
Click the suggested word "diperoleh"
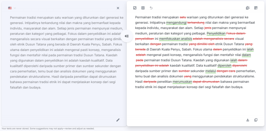[224, 66]
